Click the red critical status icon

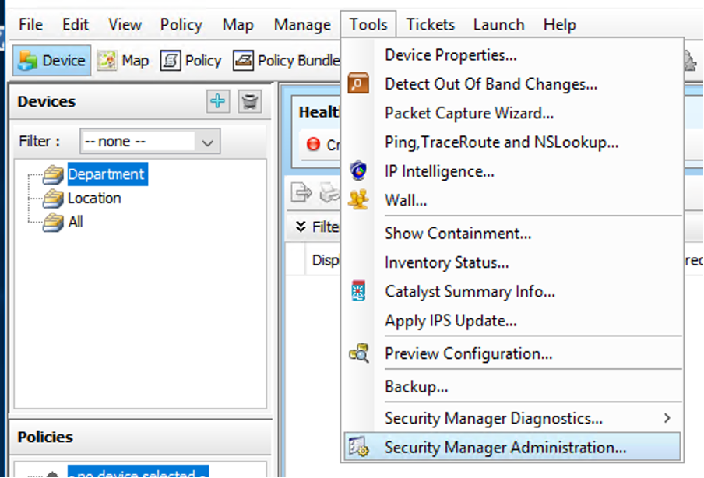[313, 144]
